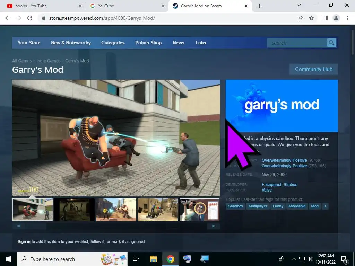Screen dimensions: 355x266
Task: Open the Valve publisher link
Action: [267, 190]
